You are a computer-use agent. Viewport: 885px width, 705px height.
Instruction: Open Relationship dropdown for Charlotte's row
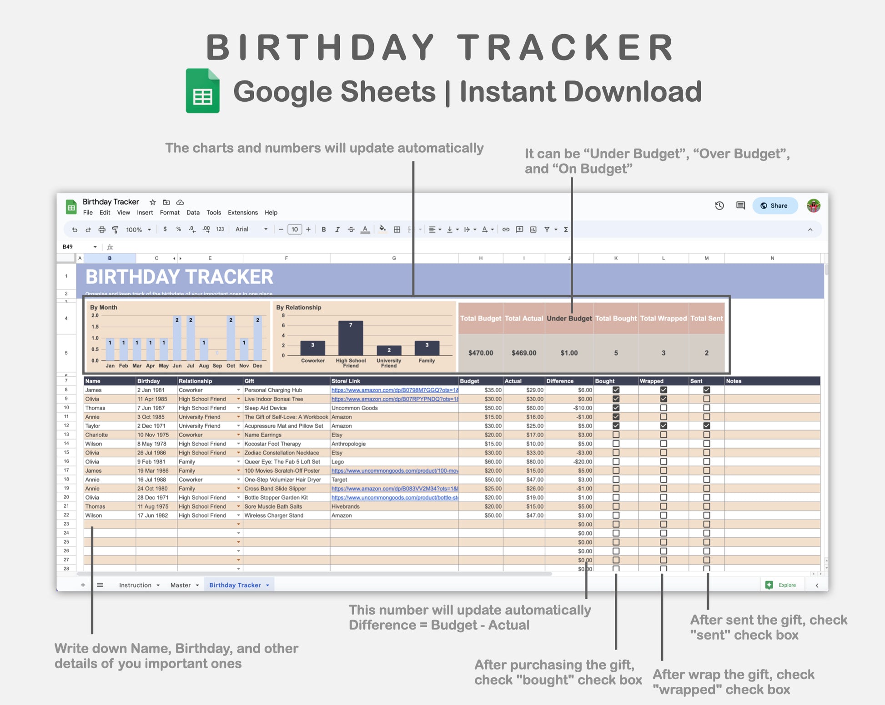[238, 435]
